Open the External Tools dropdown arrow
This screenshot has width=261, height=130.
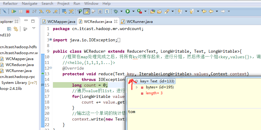(x=145, y=11)
